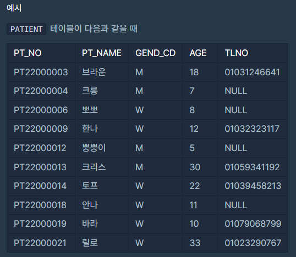
Task: Select phone number 01079068799
Action: 253,224
